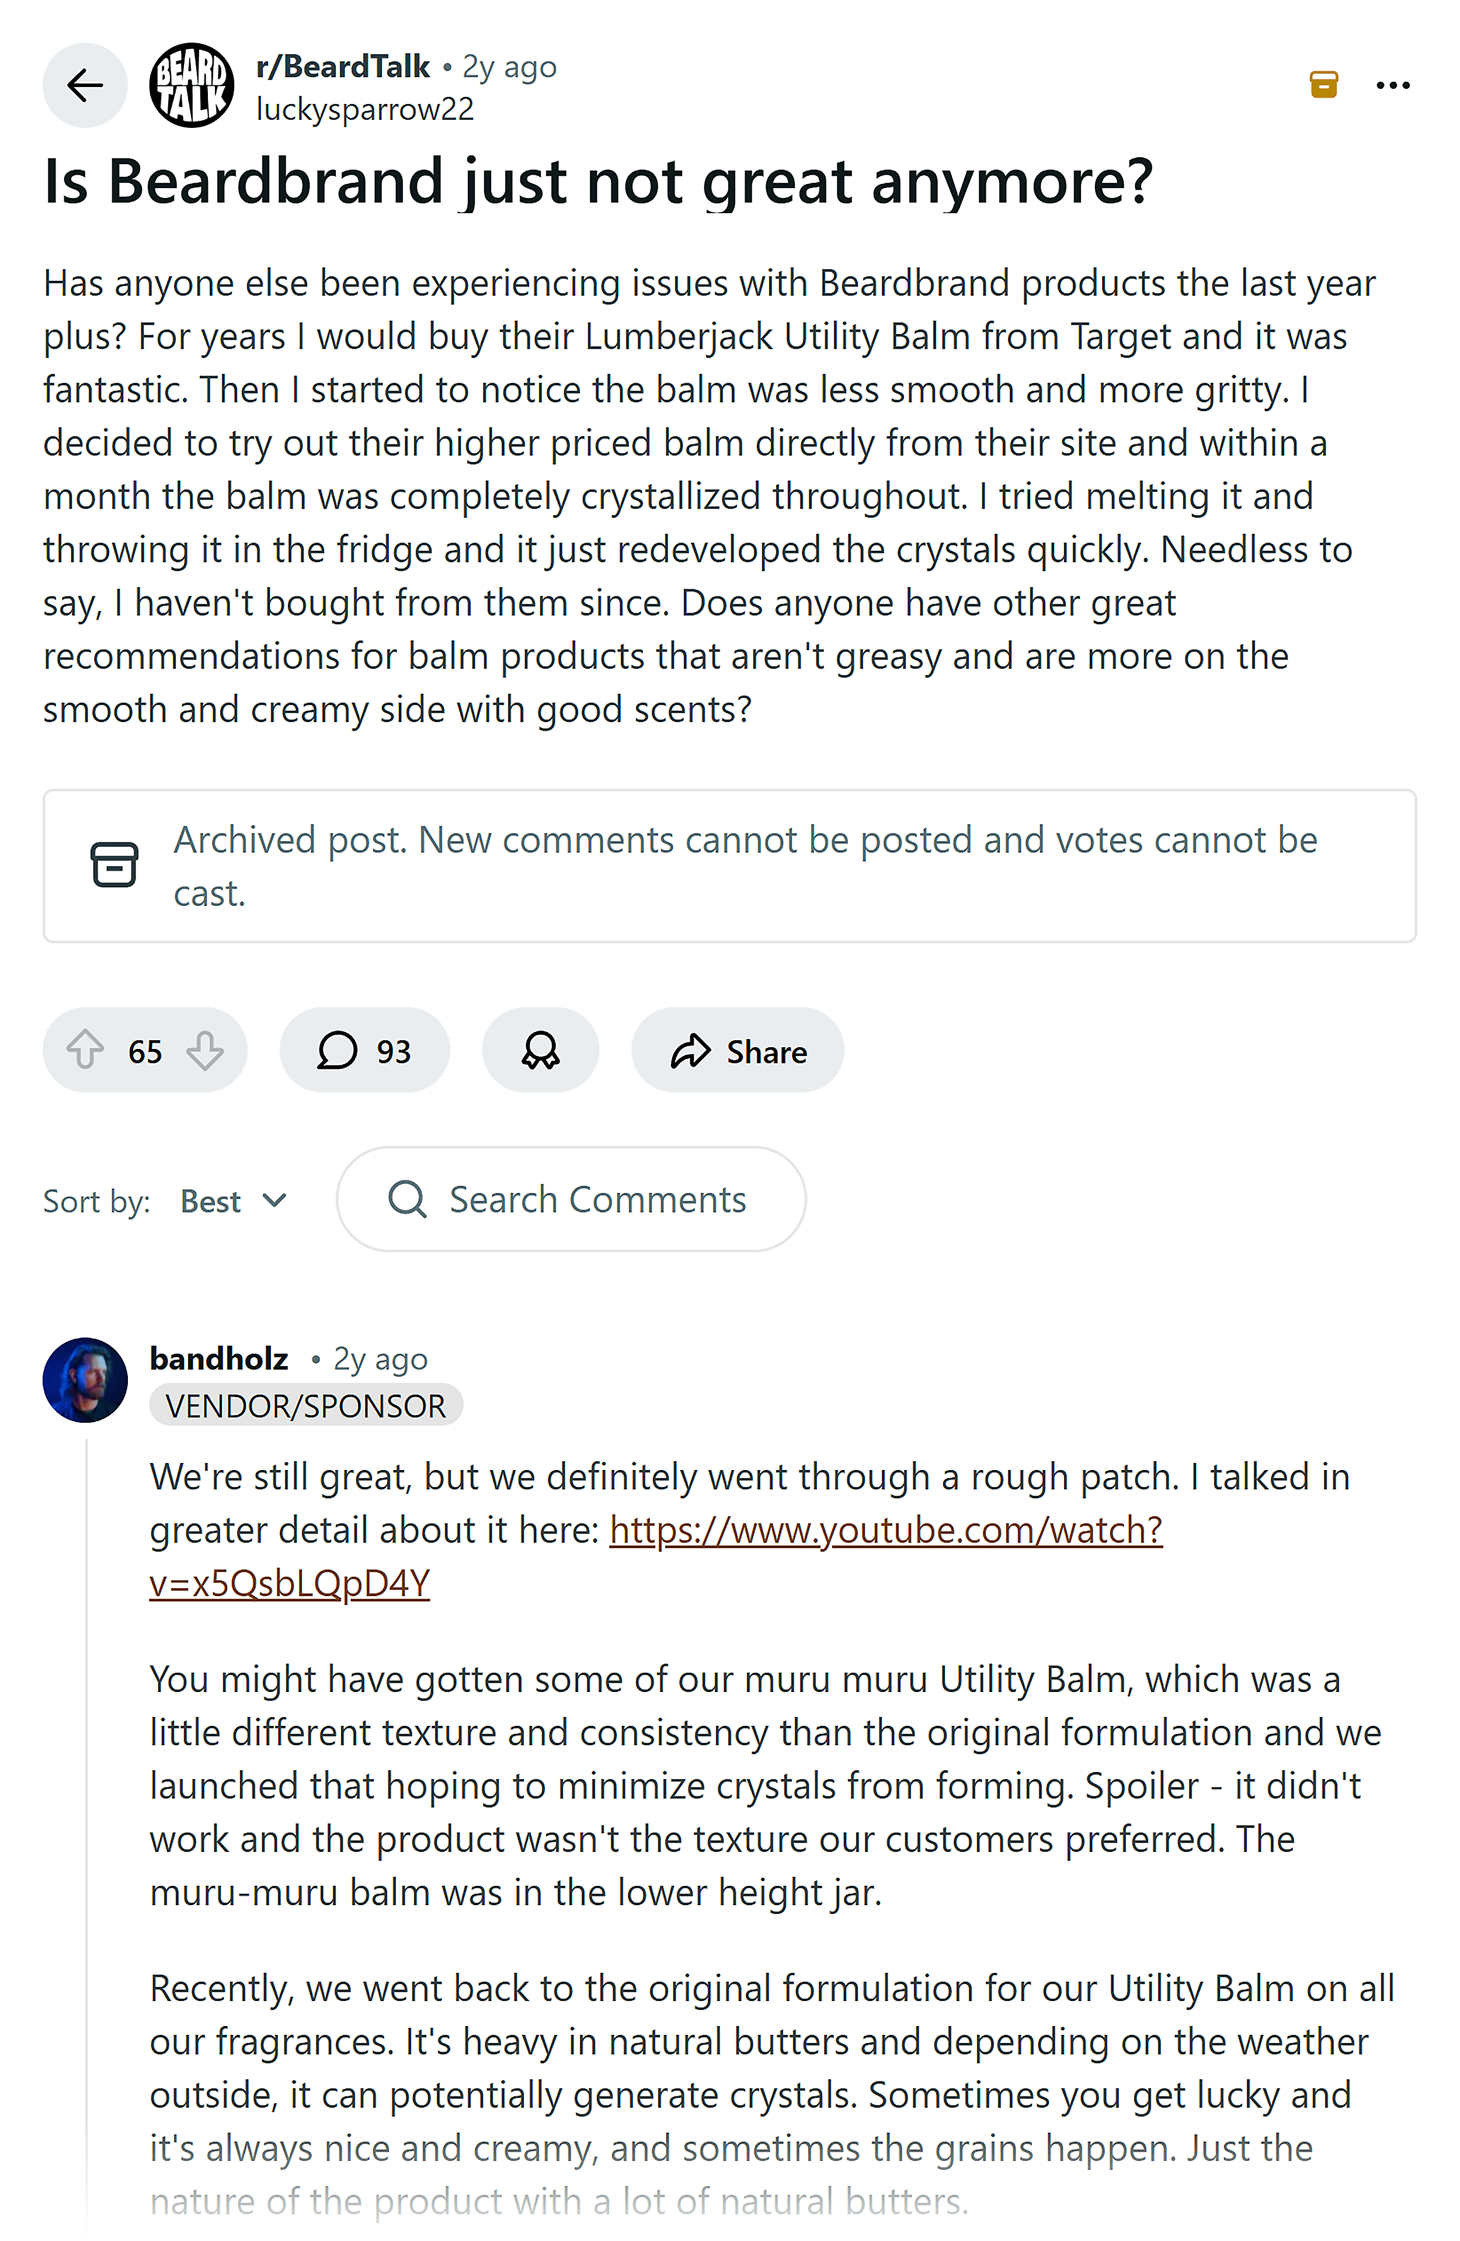Click the archive icon in the notice banner
The image size is (1460, 2241).
[x=114, y=866]
